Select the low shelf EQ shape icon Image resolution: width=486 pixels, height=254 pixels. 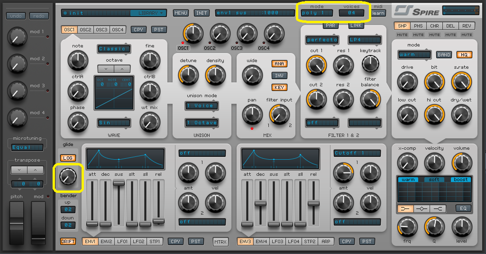[405, 209]
